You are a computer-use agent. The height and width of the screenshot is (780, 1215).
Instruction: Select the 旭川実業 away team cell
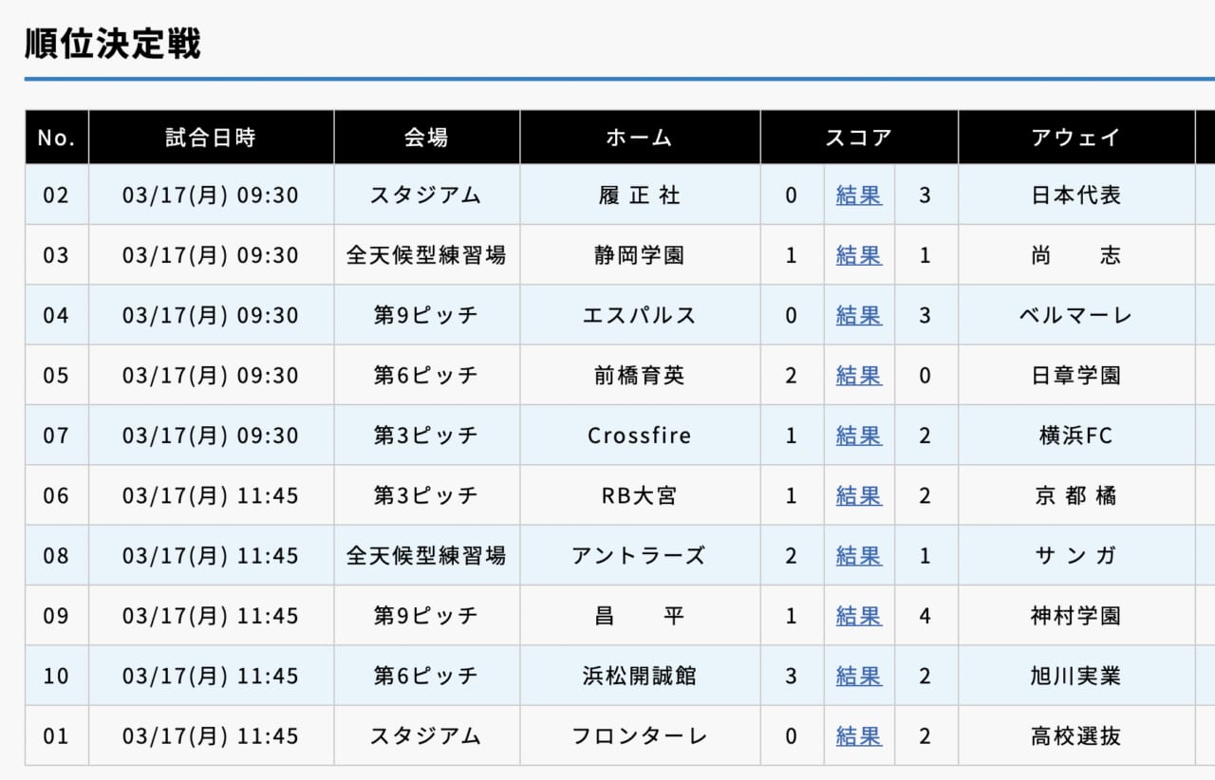click(1076, 676)
